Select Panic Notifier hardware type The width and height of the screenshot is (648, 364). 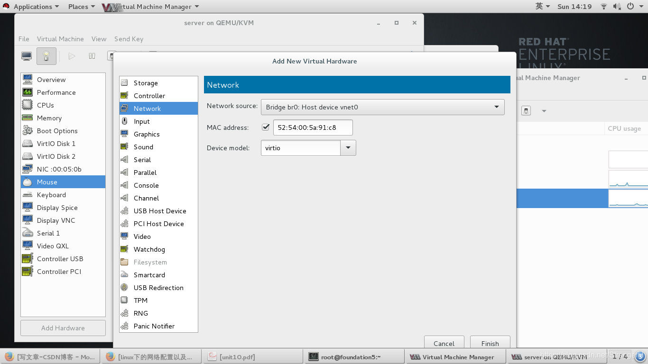158,326
